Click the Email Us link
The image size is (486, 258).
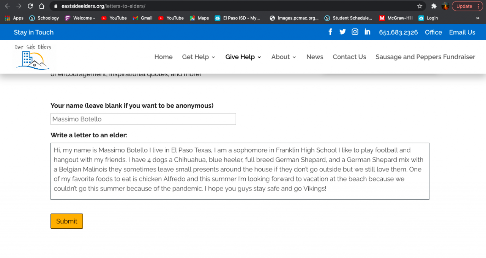pos(462,32)
